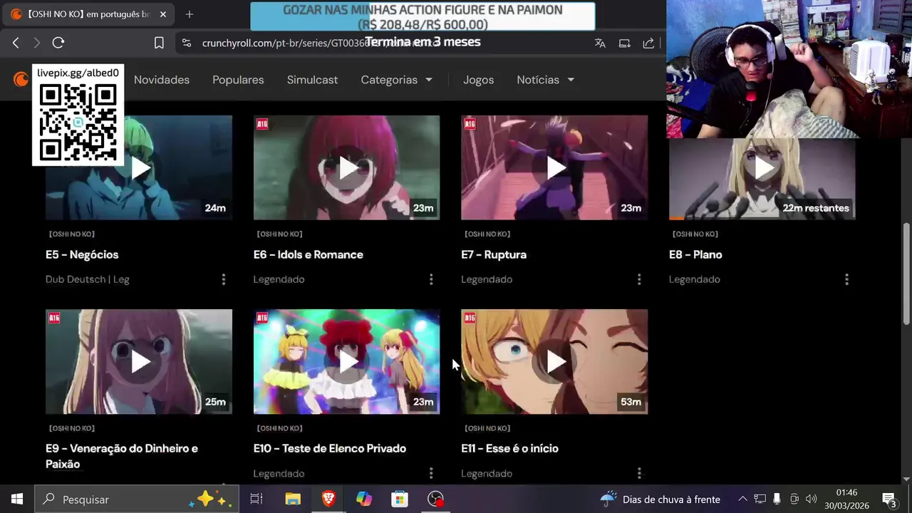Bookmark this page icon
Image resolution: width=912 pixels, height=513 pixels.
coord(159,43)
